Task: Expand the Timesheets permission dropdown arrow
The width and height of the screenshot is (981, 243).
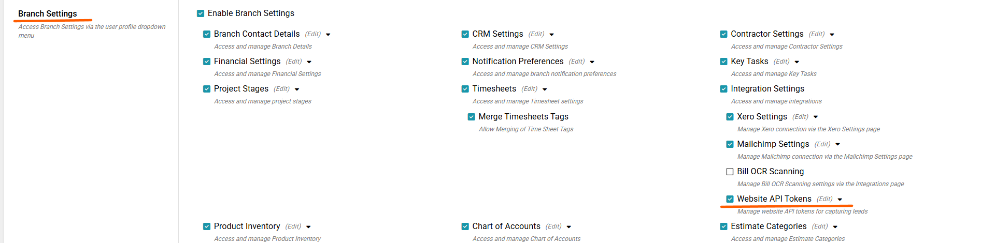Action: [x=545, y=89]
